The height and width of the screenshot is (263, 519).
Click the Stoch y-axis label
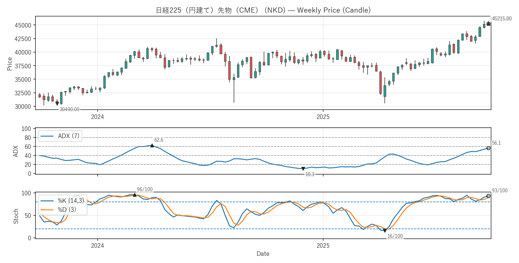coord(16,216)
